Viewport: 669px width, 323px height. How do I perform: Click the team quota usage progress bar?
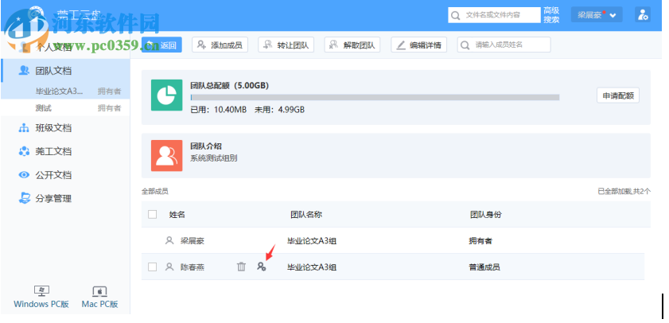(375, 97)
